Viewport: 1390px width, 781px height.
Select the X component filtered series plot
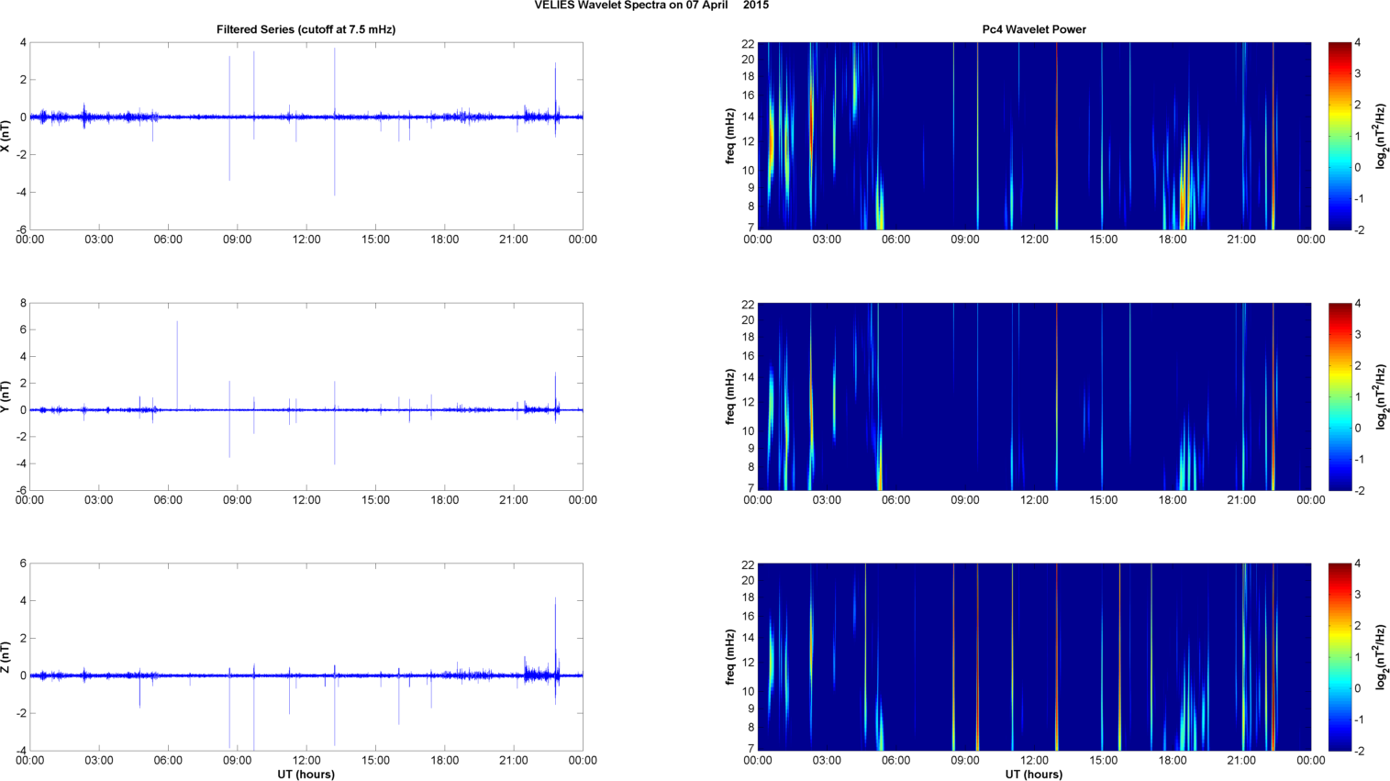(306, 136)
